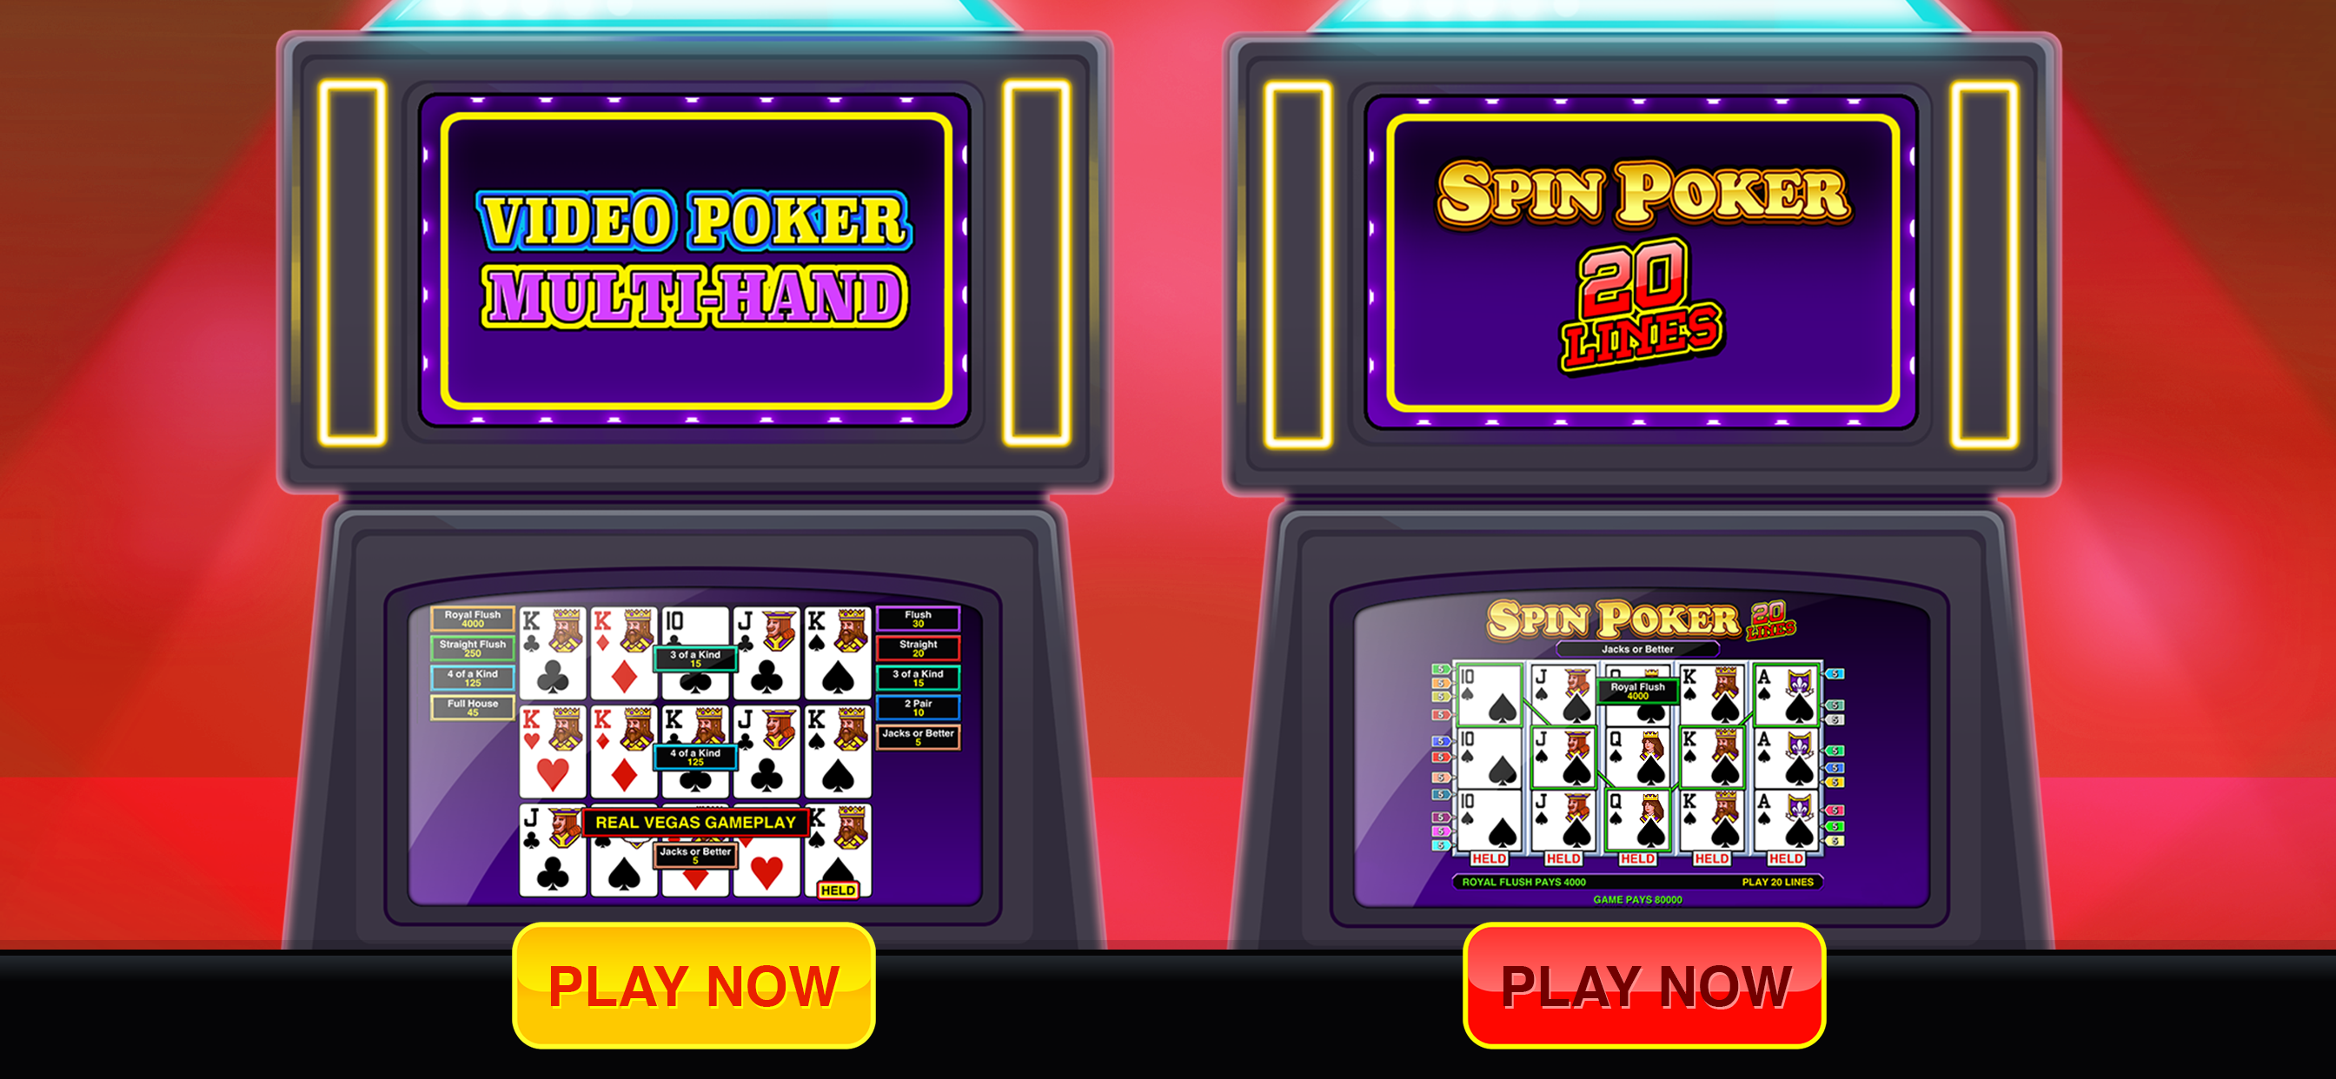Screen dimensions: 2336x1079
Task: Click the yellow PLAY NOW button
Action: point(693,985)
